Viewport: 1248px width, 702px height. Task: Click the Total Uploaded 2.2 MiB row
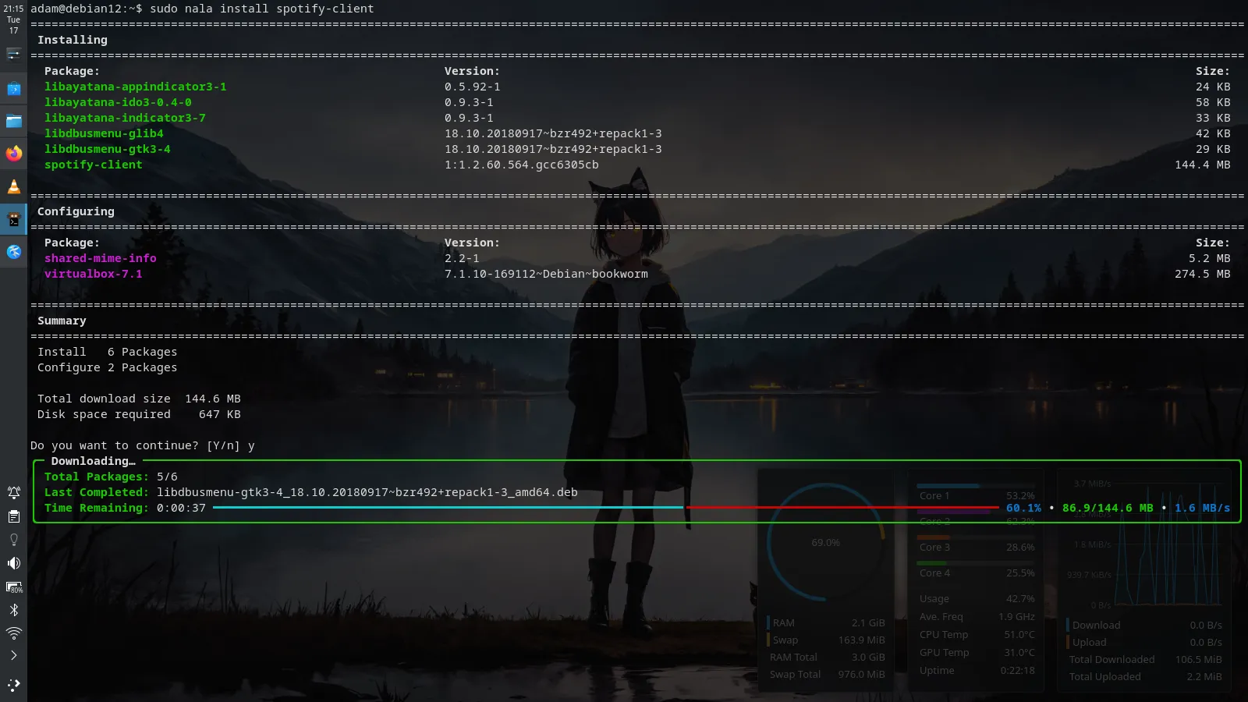tap(1145, 677)
